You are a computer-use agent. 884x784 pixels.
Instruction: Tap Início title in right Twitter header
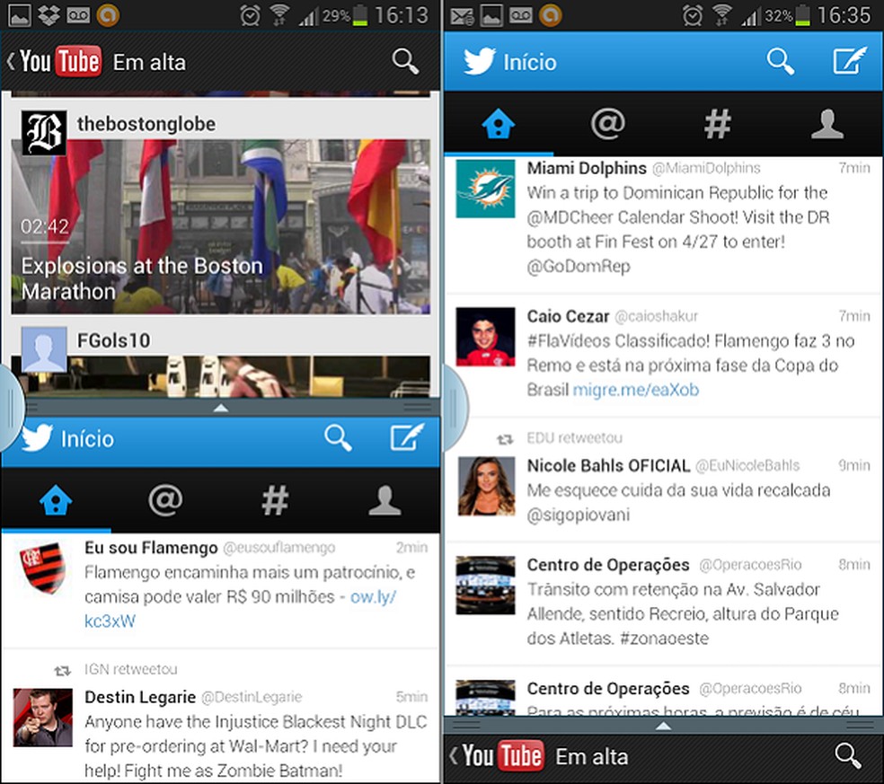(x=530, y=62)
